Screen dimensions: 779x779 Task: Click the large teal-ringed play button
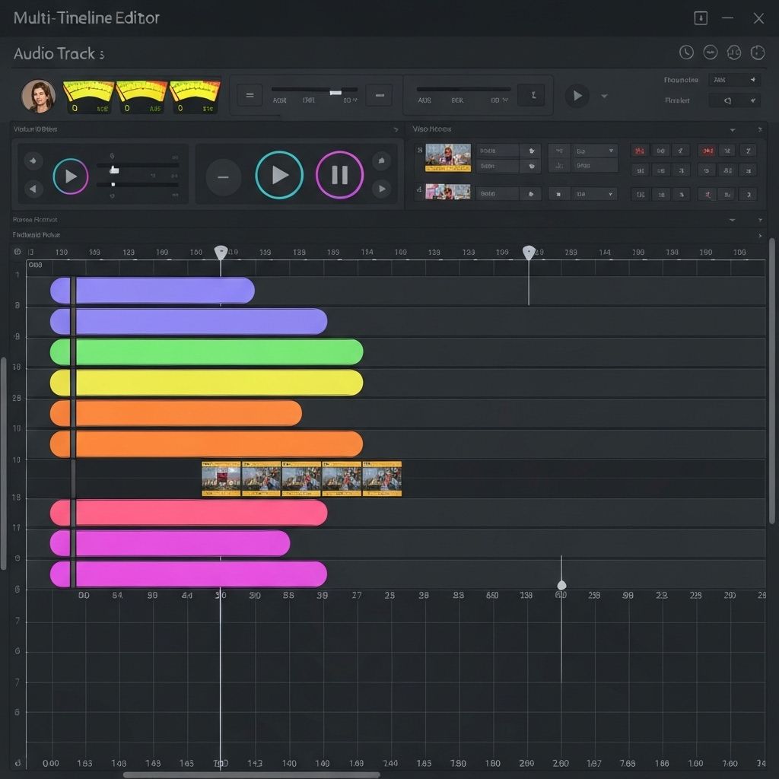[279, 175]
